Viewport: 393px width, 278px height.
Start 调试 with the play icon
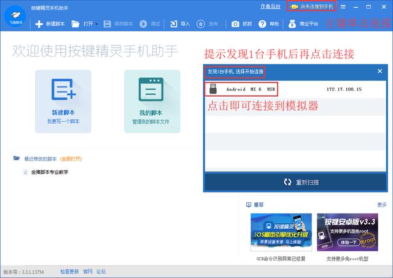[x=143, y=24]
